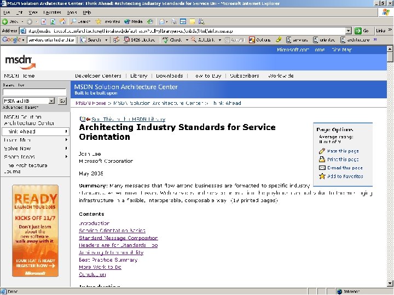The image size is (394, 295).
Task: Open the View menu
Action: pos(33,12)
